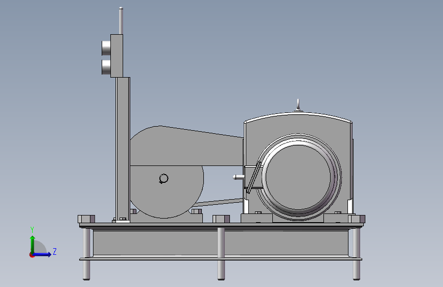Select the keyed shaft end on the large pulley
This screenshot has width=443, height=287.
click(164, 179)
